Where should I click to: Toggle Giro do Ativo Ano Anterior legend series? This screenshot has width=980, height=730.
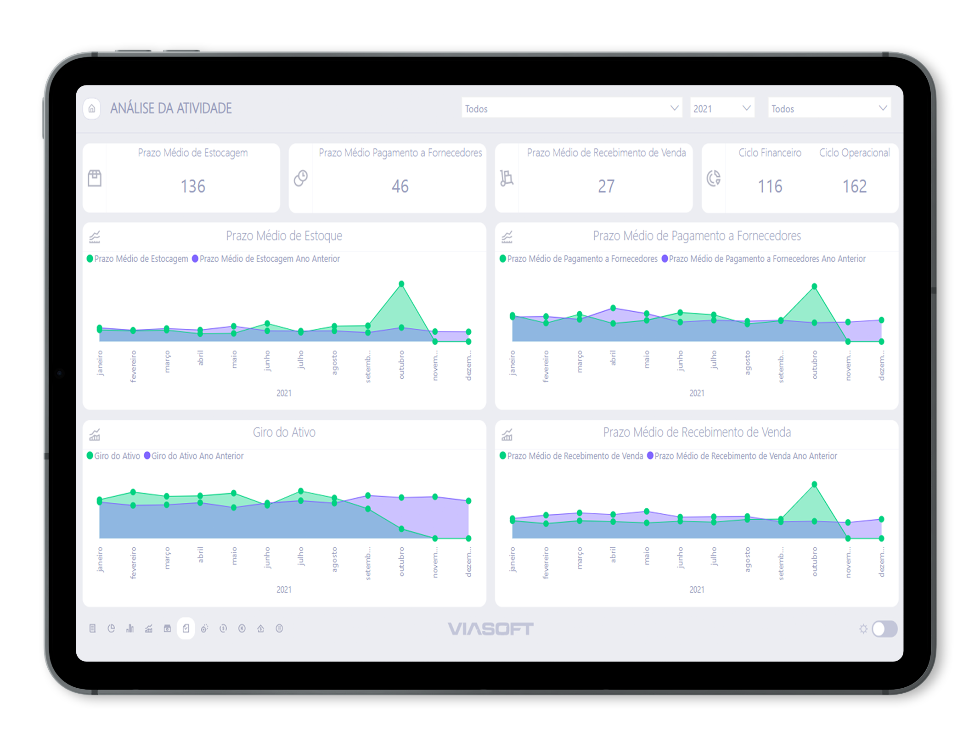194,456
